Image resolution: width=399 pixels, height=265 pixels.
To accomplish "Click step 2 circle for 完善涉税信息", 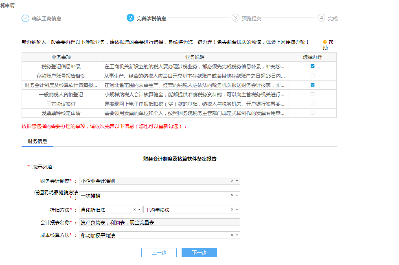I will pos(130,18).
